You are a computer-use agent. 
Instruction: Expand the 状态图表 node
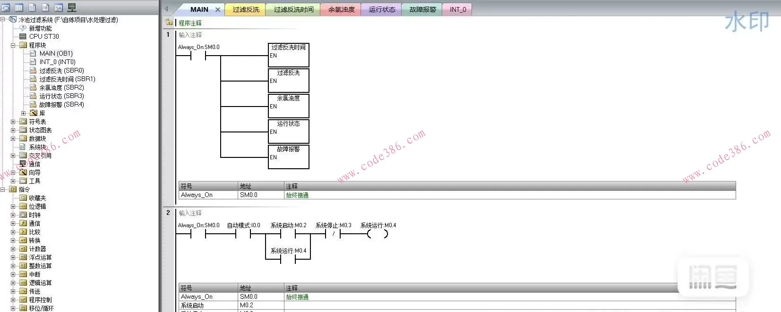13,130
